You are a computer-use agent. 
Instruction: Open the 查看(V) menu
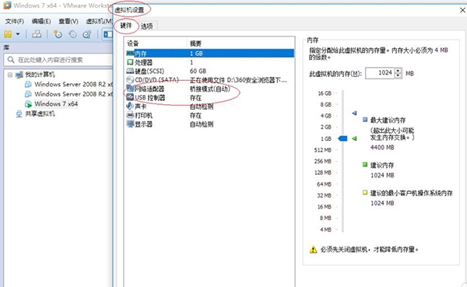[x=68, y=21]
